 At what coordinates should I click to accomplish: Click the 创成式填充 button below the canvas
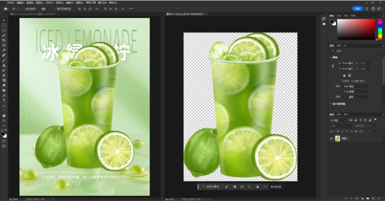coord(211,187)
